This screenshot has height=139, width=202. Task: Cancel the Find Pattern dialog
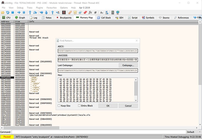(128, 106)
